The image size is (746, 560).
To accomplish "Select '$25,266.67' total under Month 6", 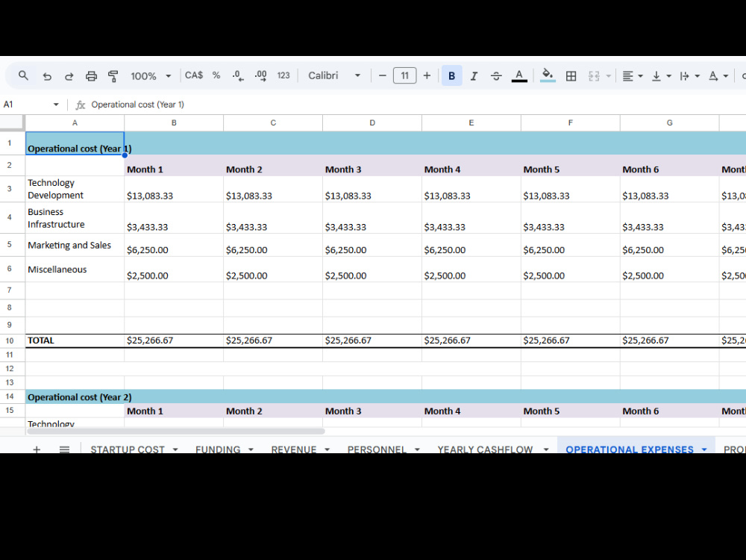I will (x=669, y=340).
